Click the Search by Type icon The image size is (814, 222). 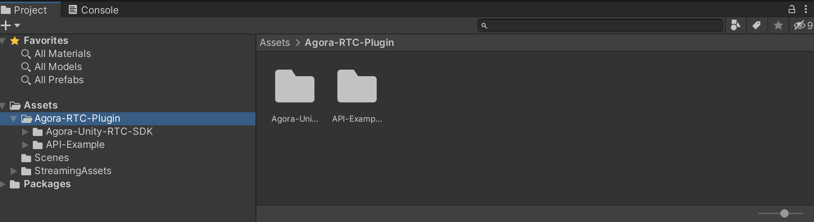736,25
